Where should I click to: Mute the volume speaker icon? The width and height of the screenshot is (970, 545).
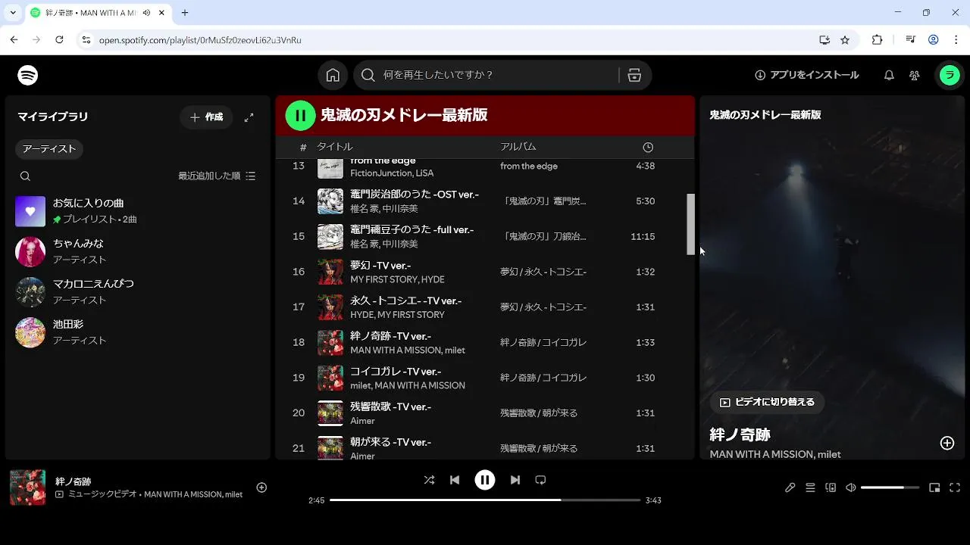pos(851,487)
